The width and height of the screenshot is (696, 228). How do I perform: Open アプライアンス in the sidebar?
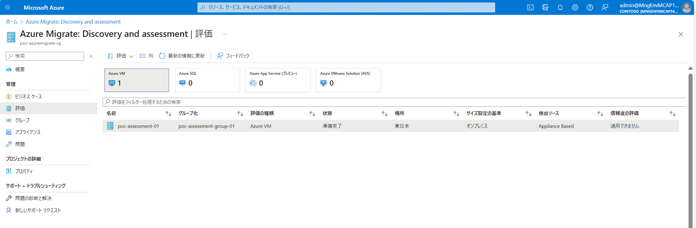tap(28, 132)
